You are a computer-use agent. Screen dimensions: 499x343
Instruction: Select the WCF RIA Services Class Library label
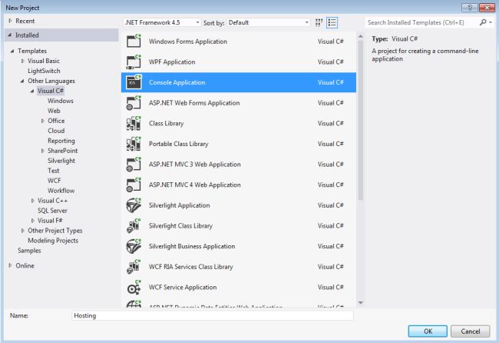pos(191,267)
